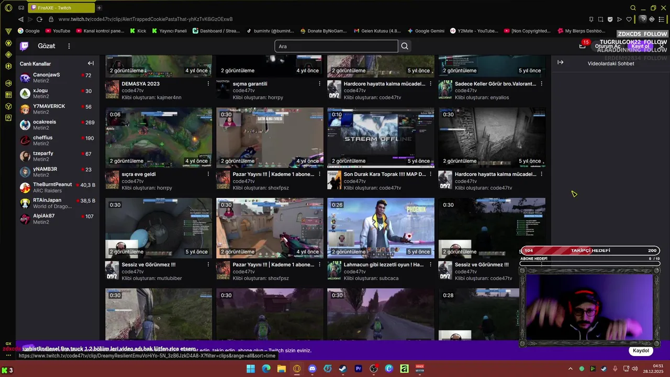
Task: Open options for sıçra eve geldi clip
Action: (208, 174)
